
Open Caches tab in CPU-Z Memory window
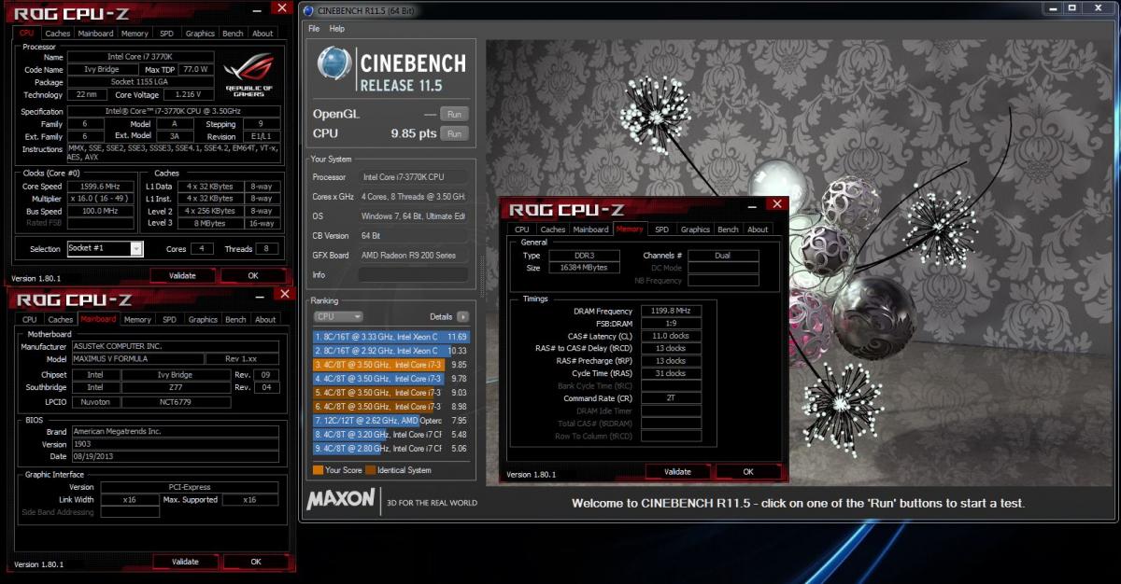[553, 229]
